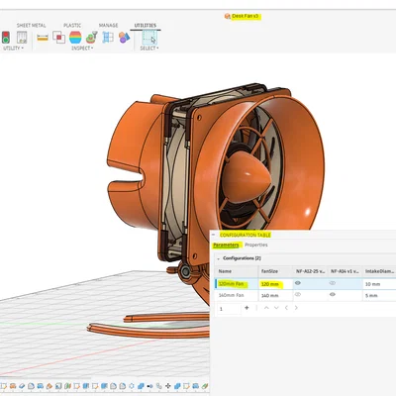Toggle NF-A14 visibility for 120mm Fan
This screenshot has height=396, width=396.
tap(333, 283)
